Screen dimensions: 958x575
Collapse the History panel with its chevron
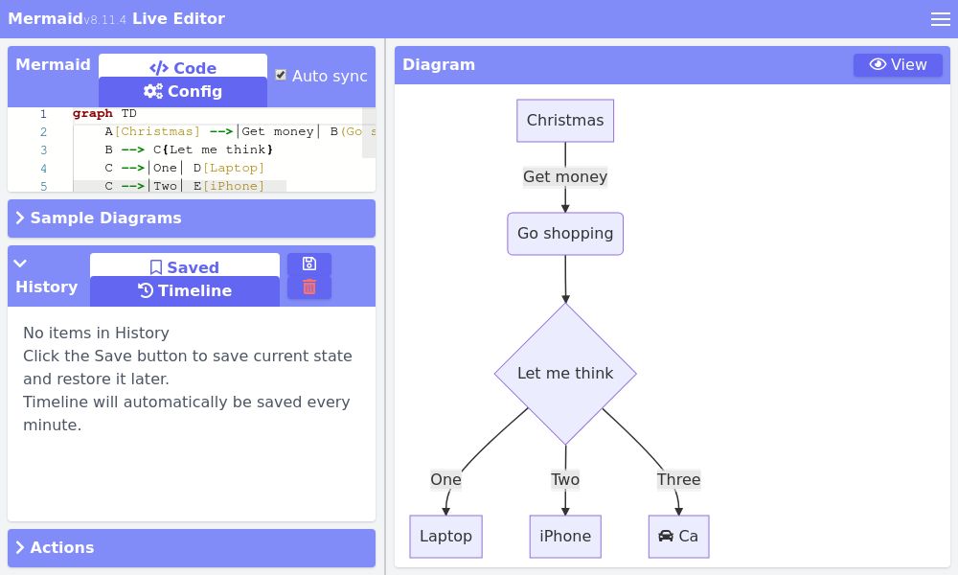(20, 263)
